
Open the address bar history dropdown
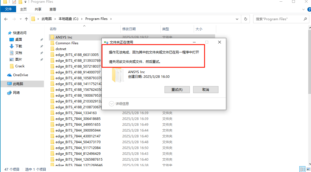237,19
